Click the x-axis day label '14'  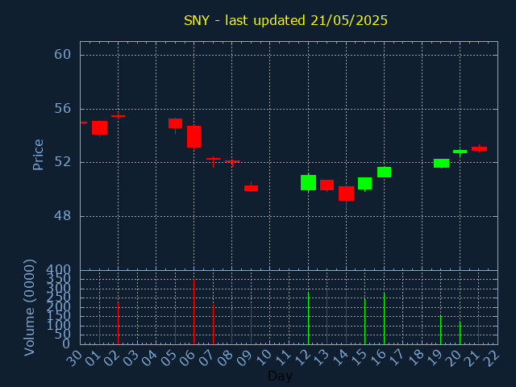pyautogui.click(x=340, y=358)
